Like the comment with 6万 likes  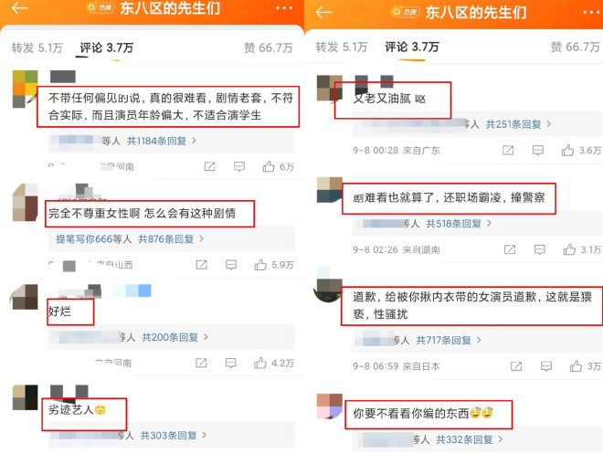point(269,166)
